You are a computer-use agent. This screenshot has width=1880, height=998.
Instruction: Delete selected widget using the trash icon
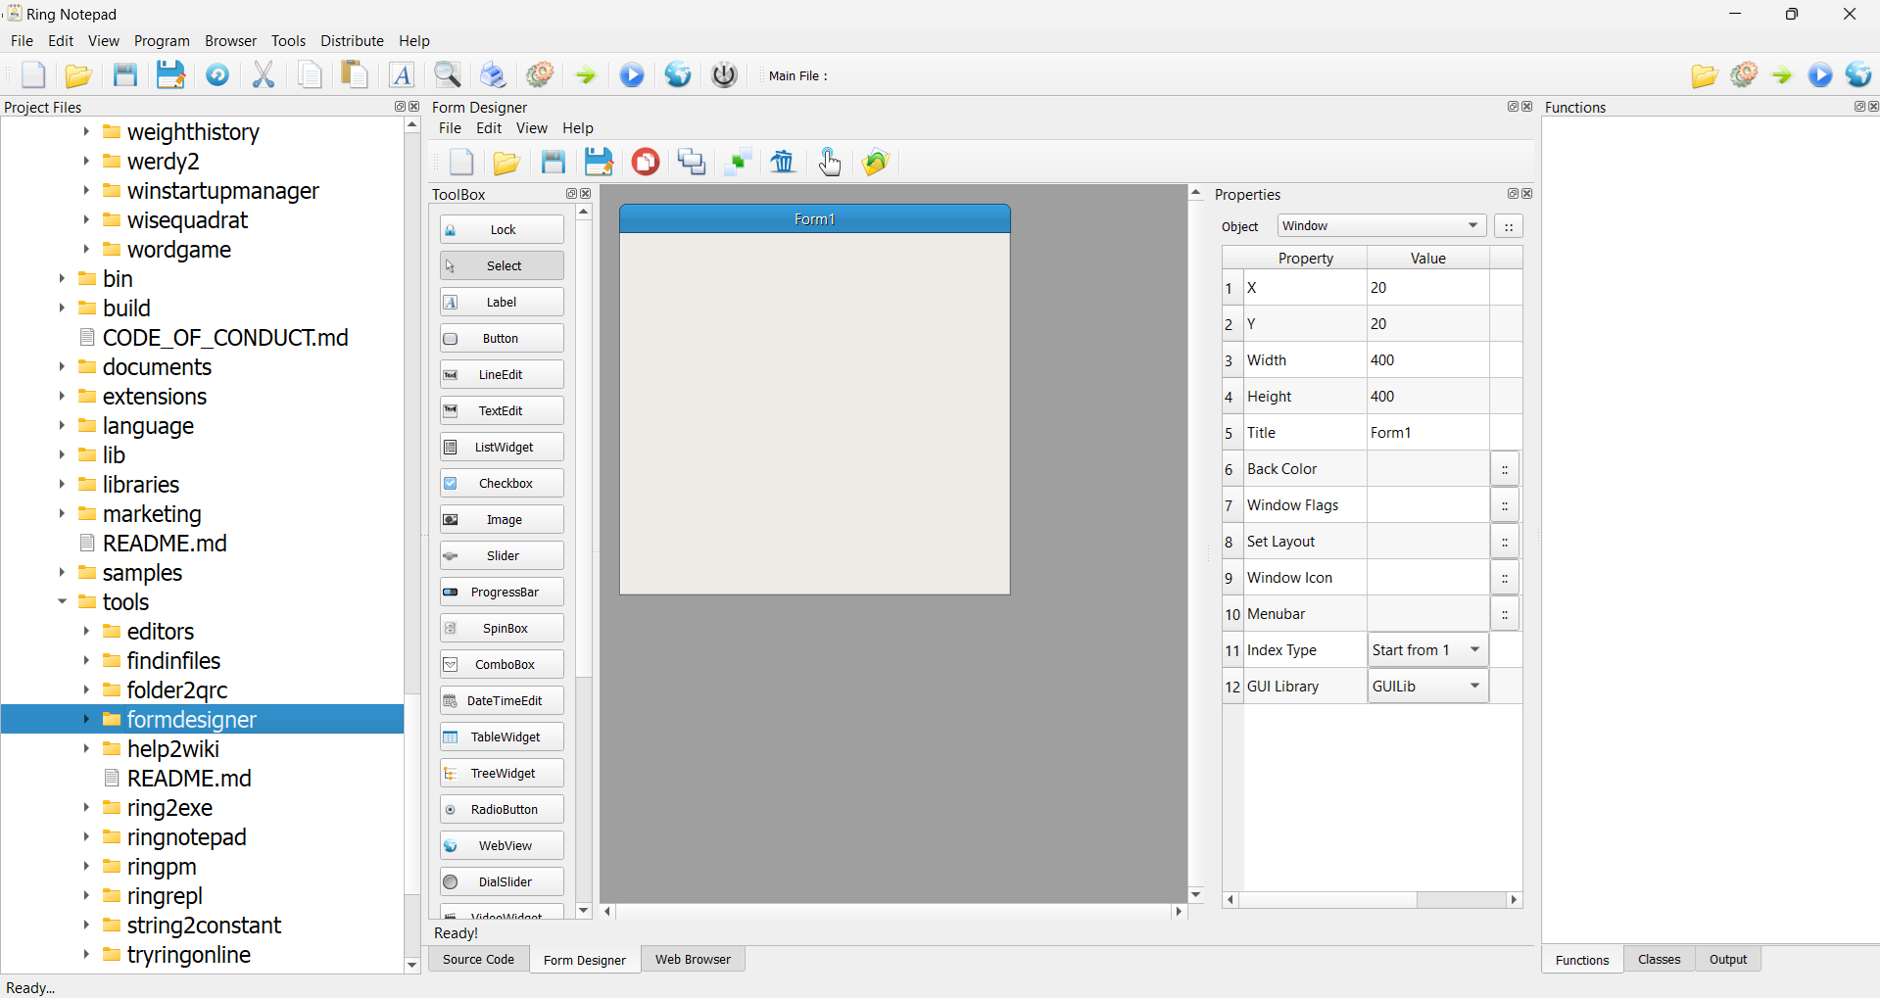coord(783,162)
